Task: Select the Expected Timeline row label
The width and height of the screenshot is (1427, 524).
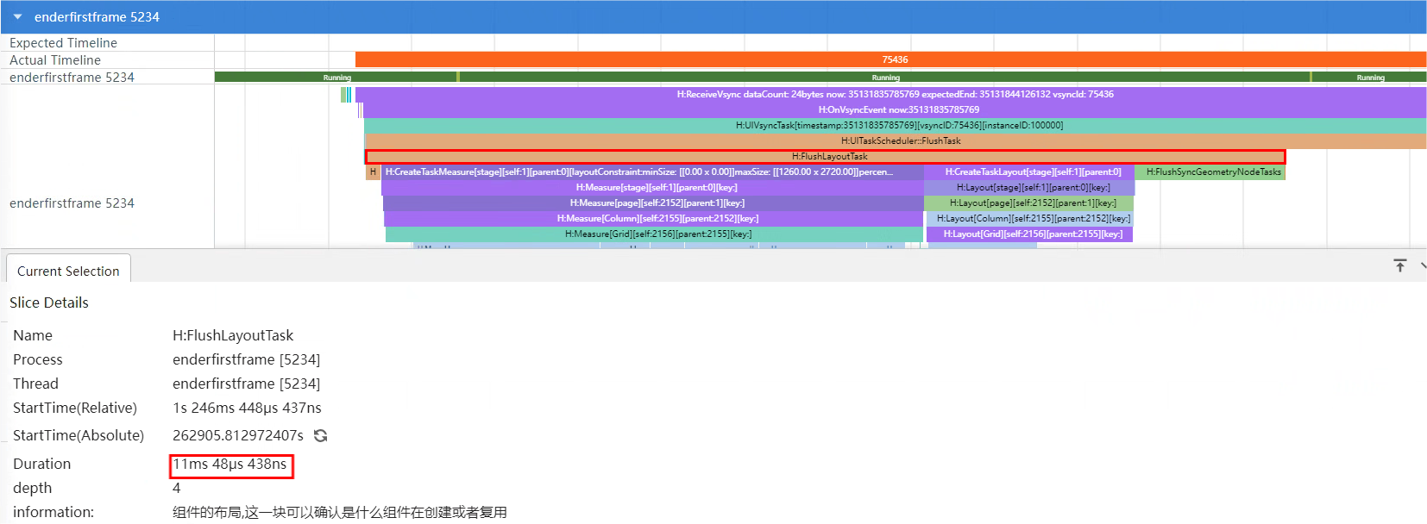Action: coord(63,43)
